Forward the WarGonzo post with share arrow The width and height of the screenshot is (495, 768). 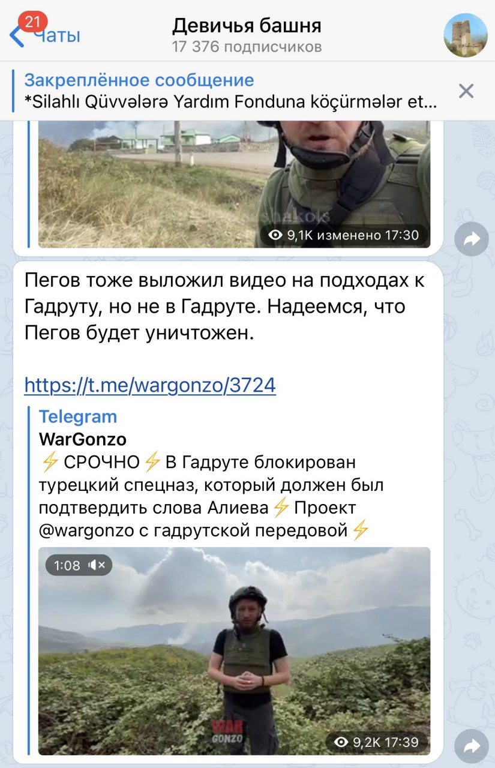(471, 746)
